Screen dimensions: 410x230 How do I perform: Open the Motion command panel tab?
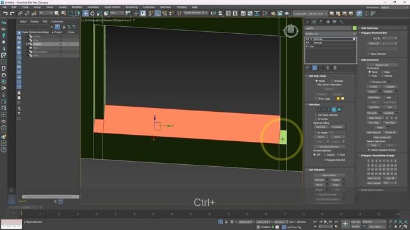pos(328,22)
